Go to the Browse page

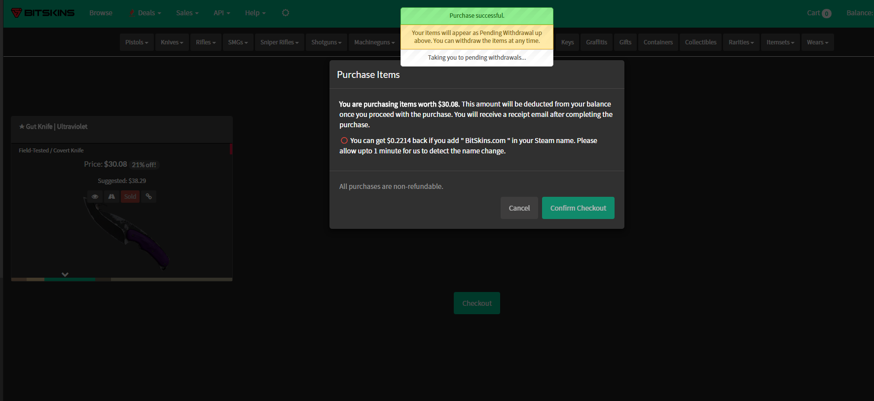click(101, 13)
